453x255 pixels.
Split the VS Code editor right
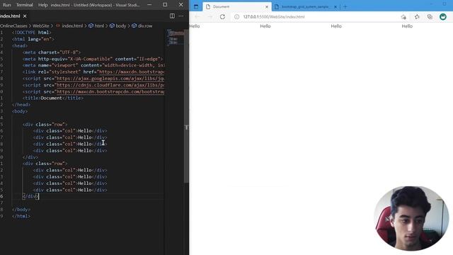[172, 16]
